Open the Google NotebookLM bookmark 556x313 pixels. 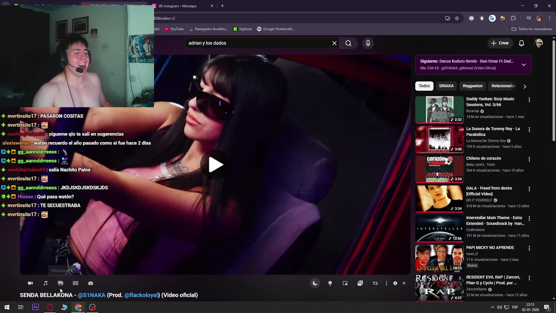pos(276,29)
